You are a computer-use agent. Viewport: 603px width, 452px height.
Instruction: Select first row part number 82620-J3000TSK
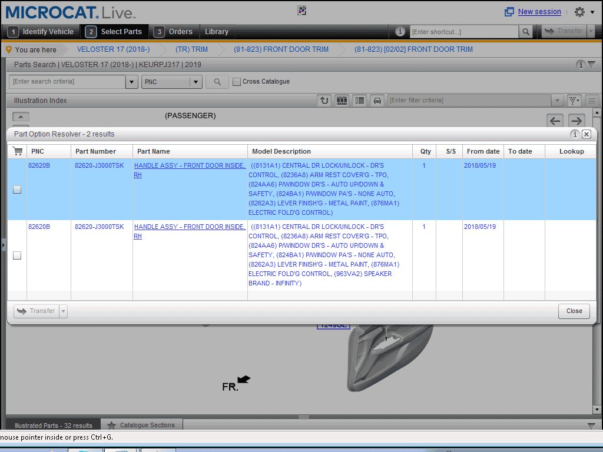[99, 165]
